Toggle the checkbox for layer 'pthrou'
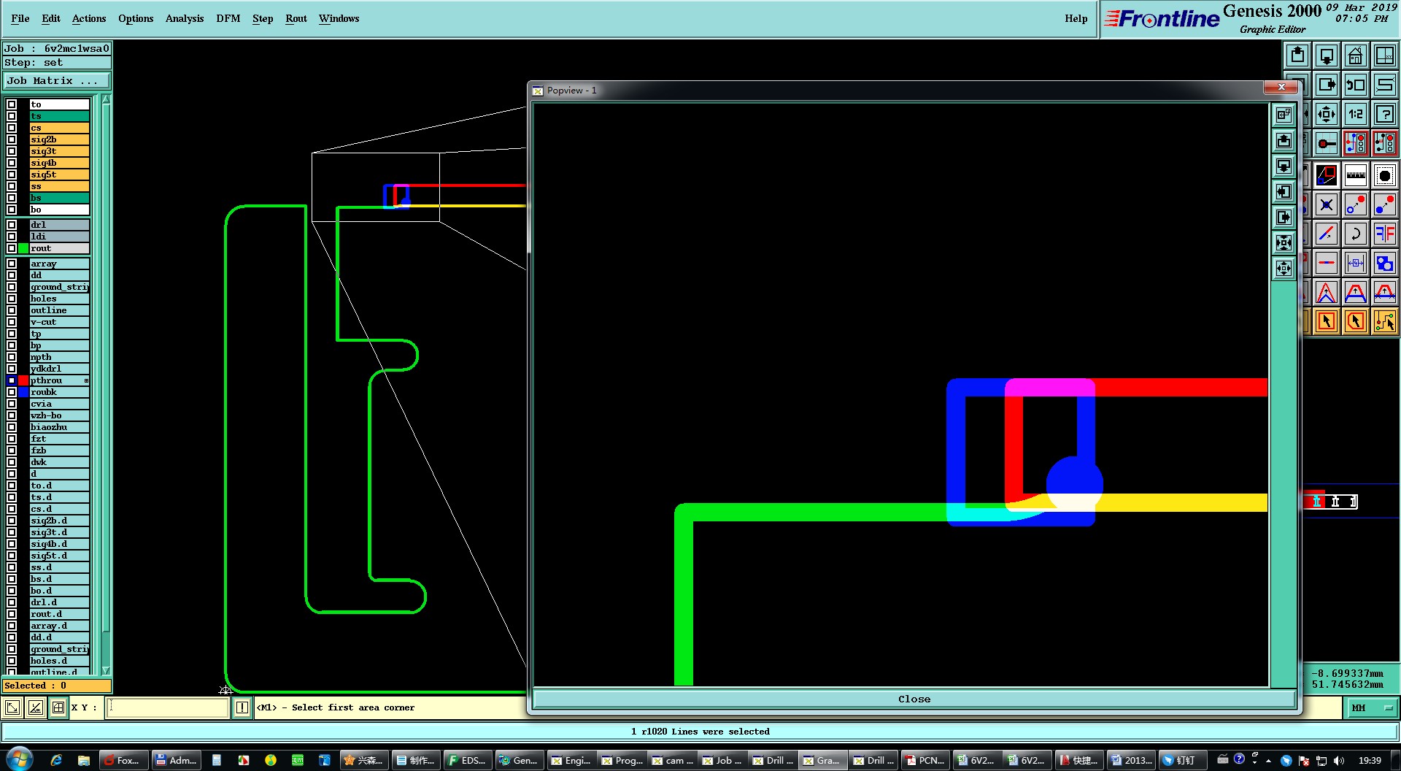This screenshot has height=771, width=1401. (x=12, y=380)
